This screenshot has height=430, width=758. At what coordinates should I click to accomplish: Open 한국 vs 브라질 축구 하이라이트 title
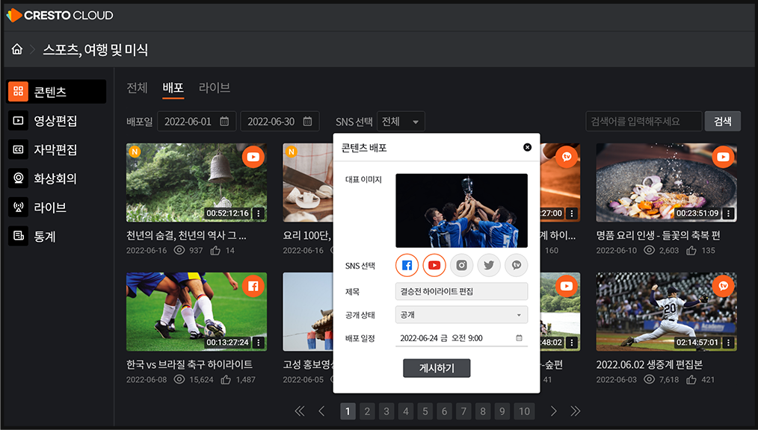(190, 364)
